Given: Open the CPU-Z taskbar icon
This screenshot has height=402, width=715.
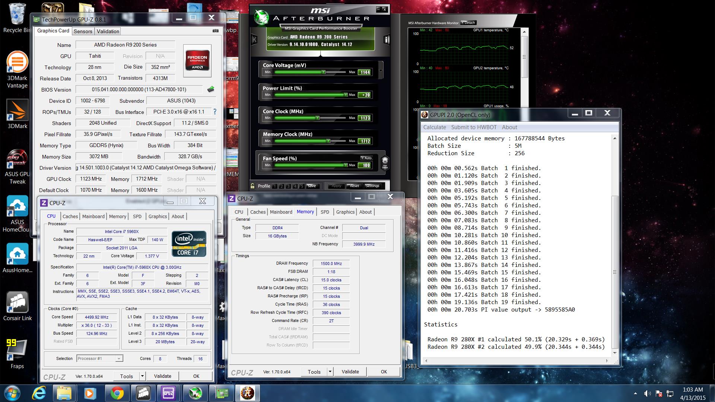Looking at the screenshot, I should (168, 393).
